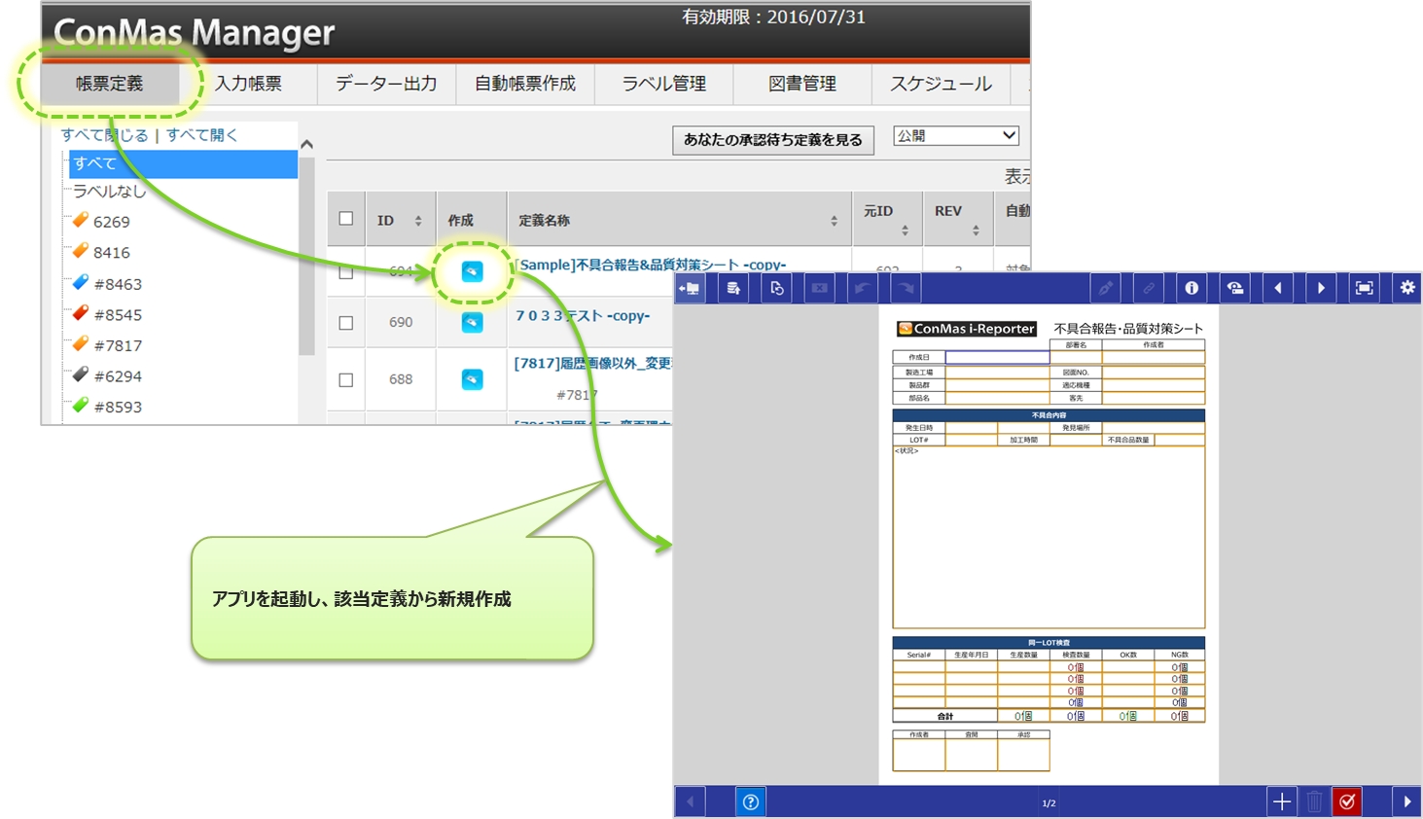The height and width of the screenshot is (819, 1423).
Task: Switch to the 入力帳票 tab
Action: click(x=248, y=84)
